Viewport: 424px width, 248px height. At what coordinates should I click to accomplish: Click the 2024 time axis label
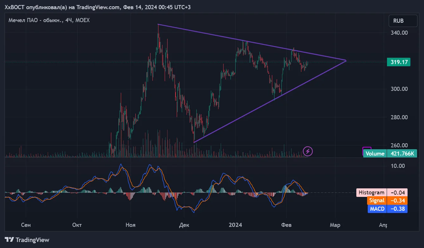click(x=235, y=225)
